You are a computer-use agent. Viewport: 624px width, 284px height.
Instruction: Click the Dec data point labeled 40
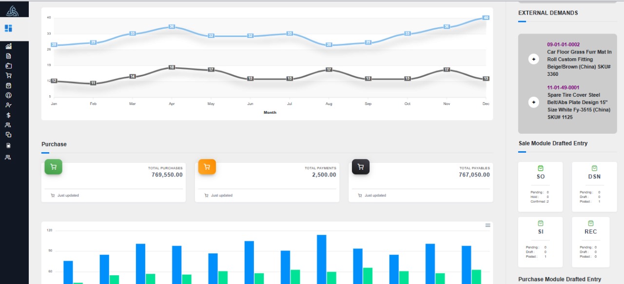(x=486, y=18)
